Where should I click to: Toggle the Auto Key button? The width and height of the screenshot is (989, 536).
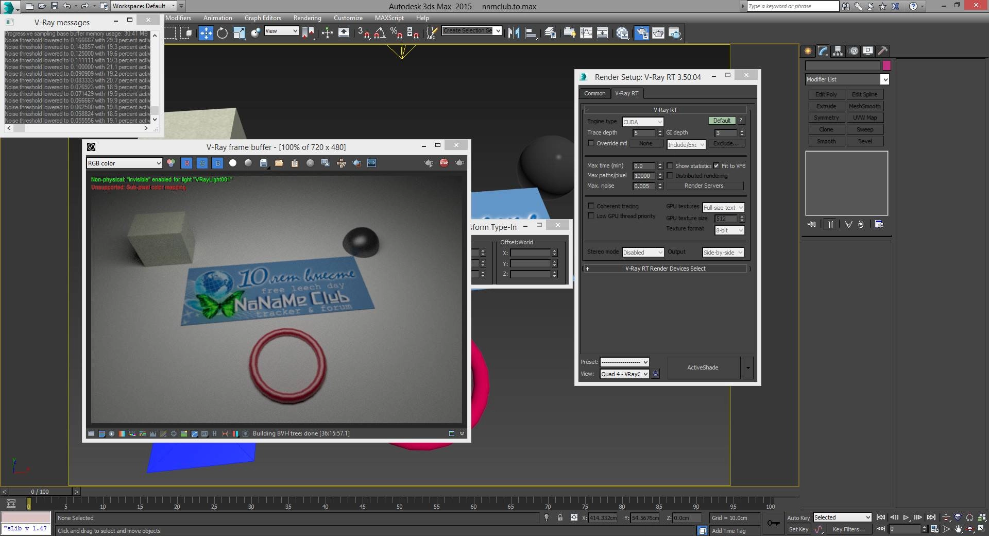pos(798,517)
